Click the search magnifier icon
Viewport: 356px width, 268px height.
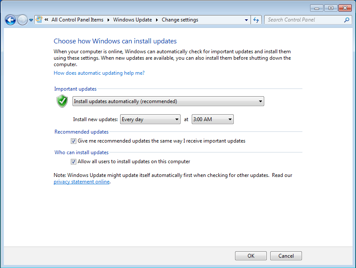(x=347, y=20)
